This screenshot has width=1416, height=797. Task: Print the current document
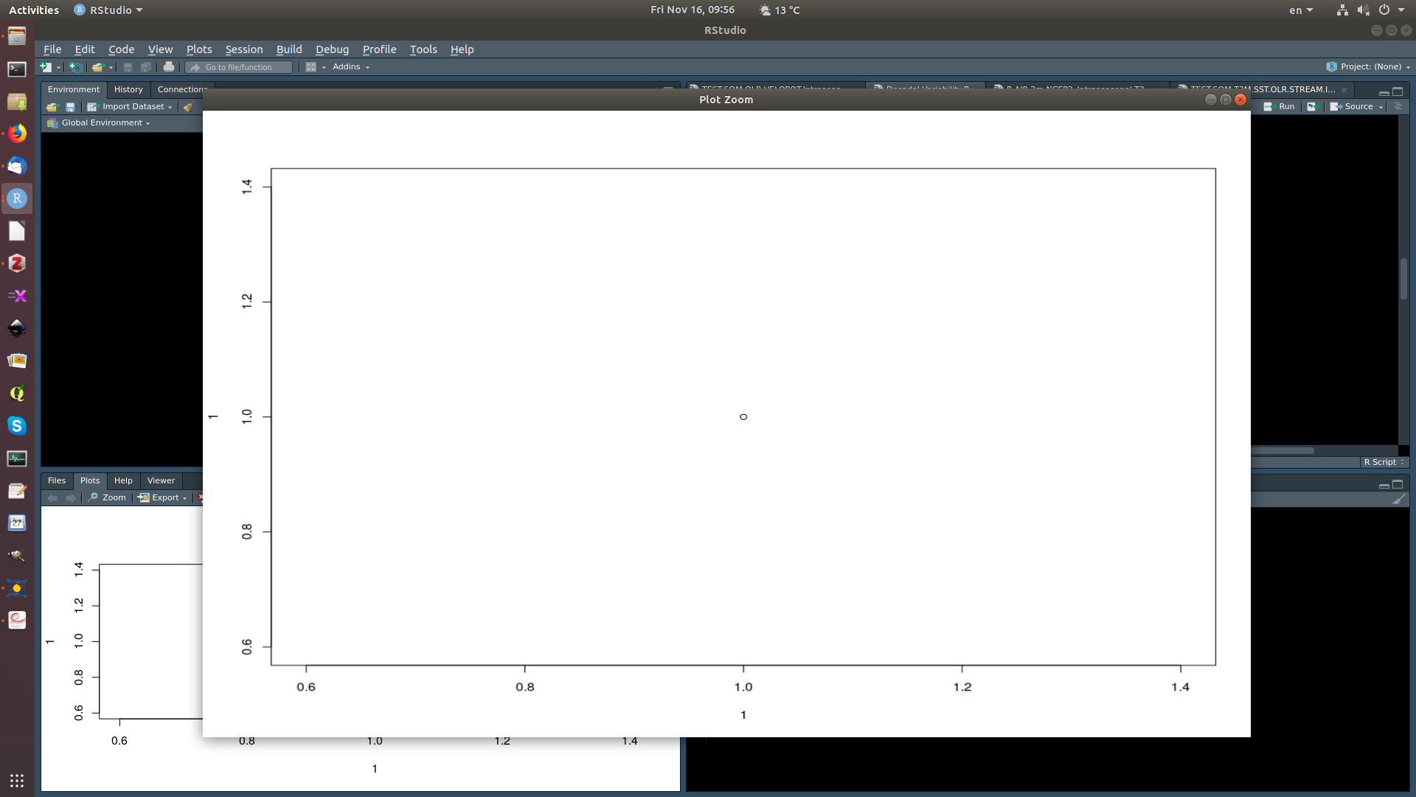[x=169, y=66]
